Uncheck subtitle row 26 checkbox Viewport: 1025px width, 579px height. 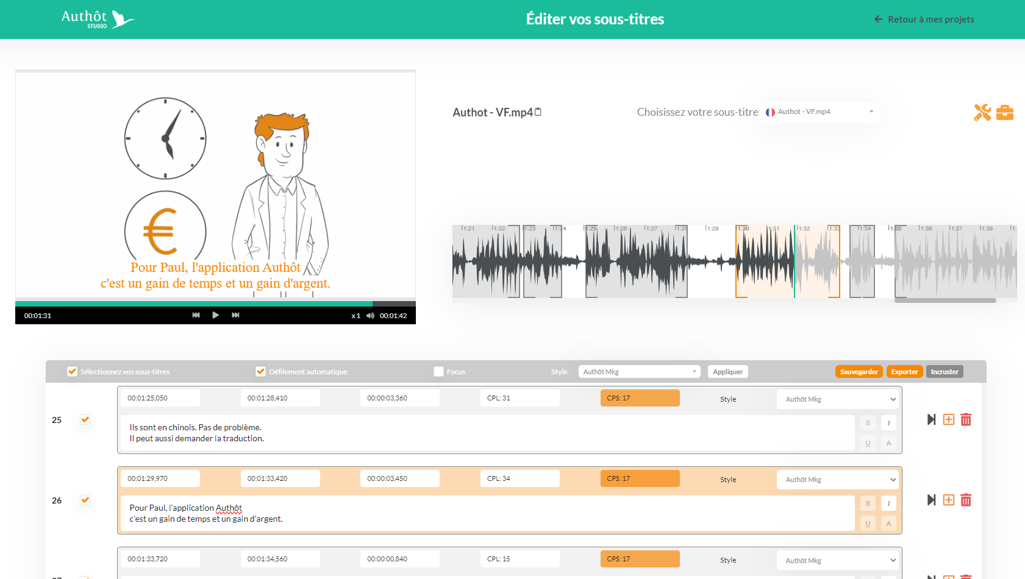(x=85, y=500)
